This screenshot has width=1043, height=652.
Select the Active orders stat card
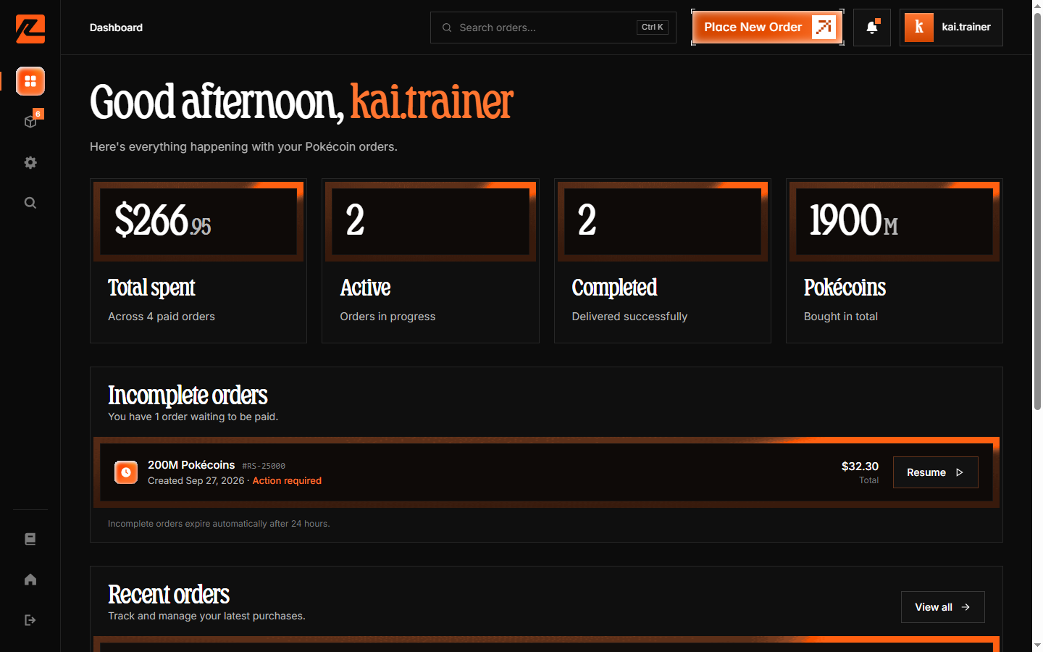[430, 261]
